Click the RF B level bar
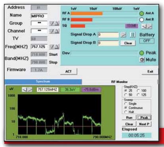 (x=104, y=20)
